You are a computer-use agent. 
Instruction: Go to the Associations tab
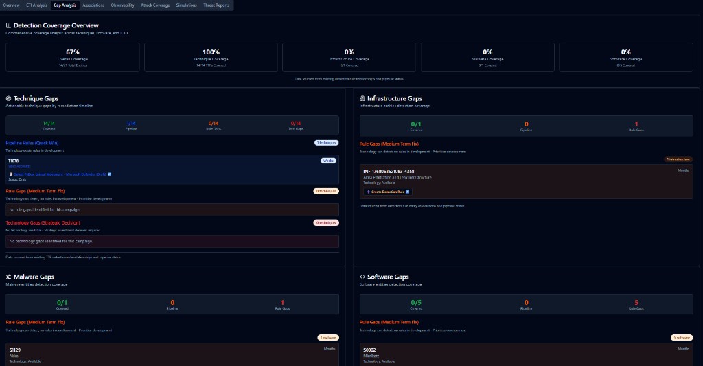pyautogui.click(x=93, y=5)
